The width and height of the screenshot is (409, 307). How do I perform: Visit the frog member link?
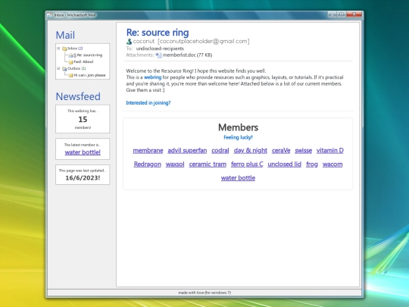pyautogui.click(x=312, y=164)
